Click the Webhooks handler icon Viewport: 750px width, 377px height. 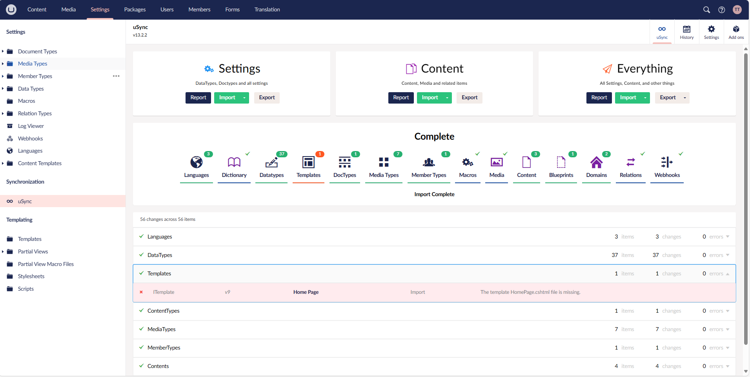pos(667,162)
